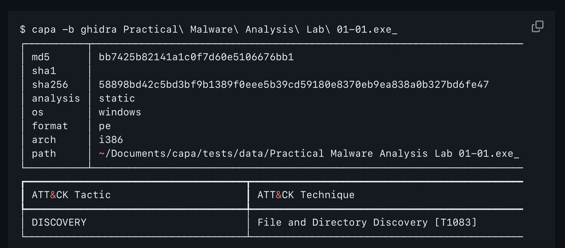
Task: Click the 'format' row label
Action: [50, 126]
